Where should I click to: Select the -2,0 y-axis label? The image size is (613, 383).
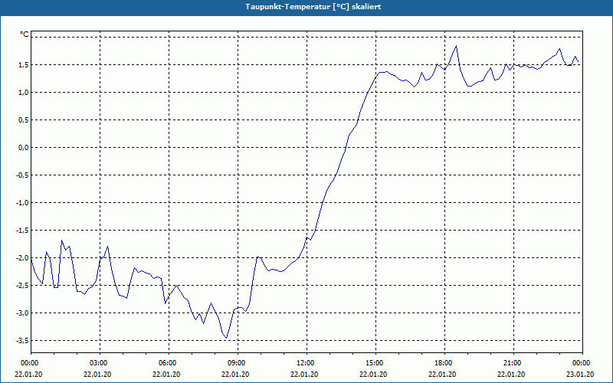22,258
